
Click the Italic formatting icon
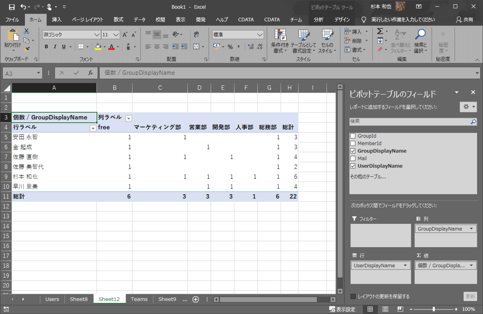pyautogui.click(x=55, y=47)
